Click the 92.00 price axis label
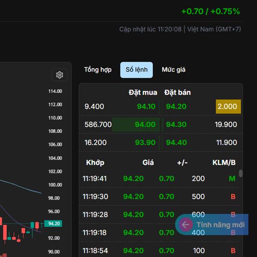The width and height of the screenshot is (257, 257). [x=54, y=238]
